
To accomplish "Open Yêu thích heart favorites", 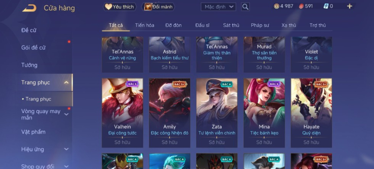I will [x=120, y=7].
